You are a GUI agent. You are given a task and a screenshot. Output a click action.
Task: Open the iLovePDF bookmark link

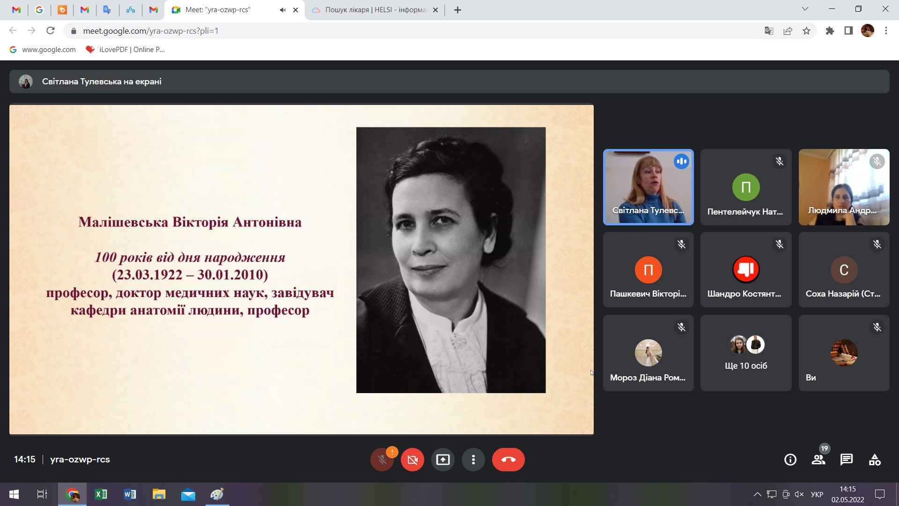point(125,50)
